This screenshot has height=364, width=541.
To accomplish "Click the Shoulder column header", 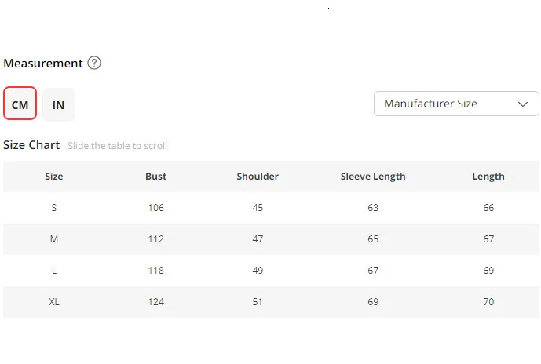I will tap(258, 177).
